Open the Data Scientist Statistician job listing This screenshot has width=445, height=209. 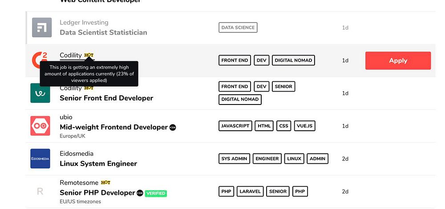(x=103, y=32)
